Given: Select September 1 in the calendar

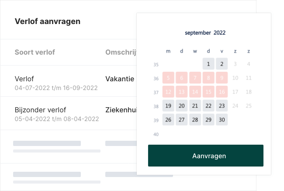Looking at the screenshot, I should point(208,64).
